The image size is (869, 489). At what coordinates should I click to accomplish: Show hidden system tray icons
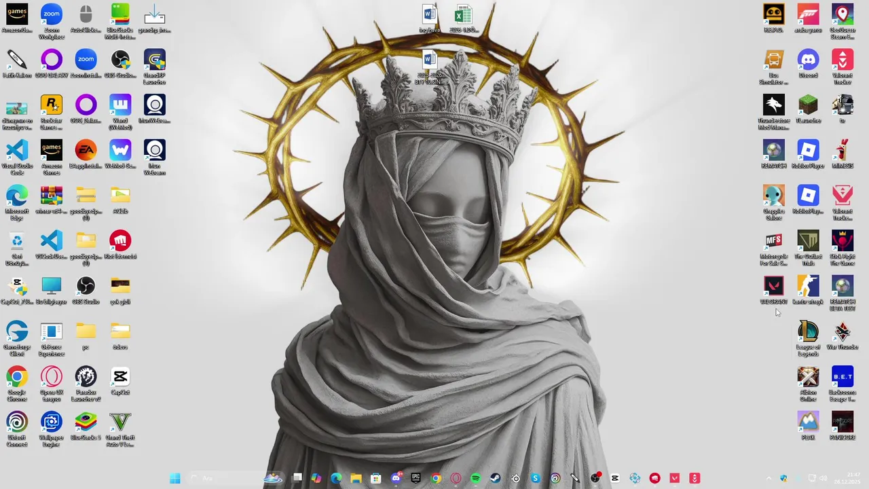(769, 478)
